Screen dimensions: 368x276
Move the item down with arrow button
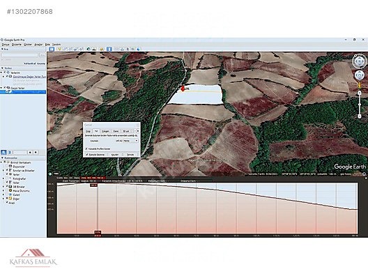(36, 153)
